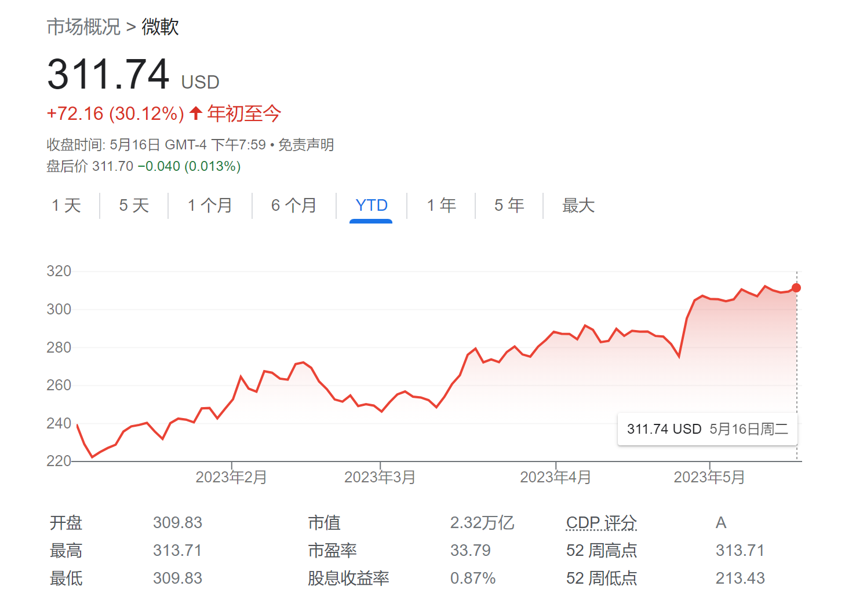845x608 pixels.
Task: Select the 1 天 time range tab
Action: (66, 206)
